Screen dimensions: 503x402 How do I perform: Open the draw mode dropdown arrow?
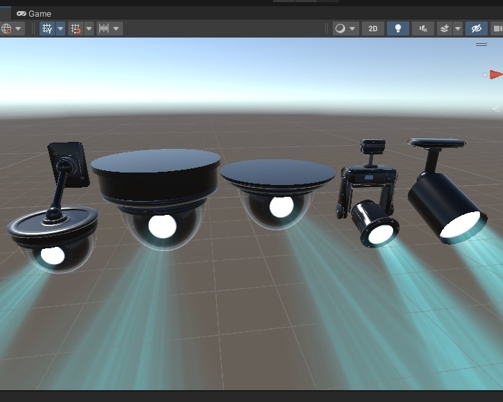coord(352,29)
